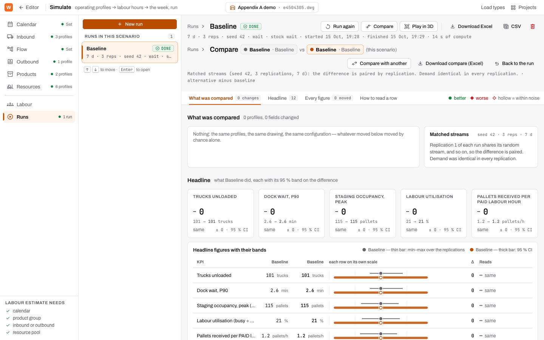Switch to What was compared tab

pyautogui.click(x=224, y=98)
